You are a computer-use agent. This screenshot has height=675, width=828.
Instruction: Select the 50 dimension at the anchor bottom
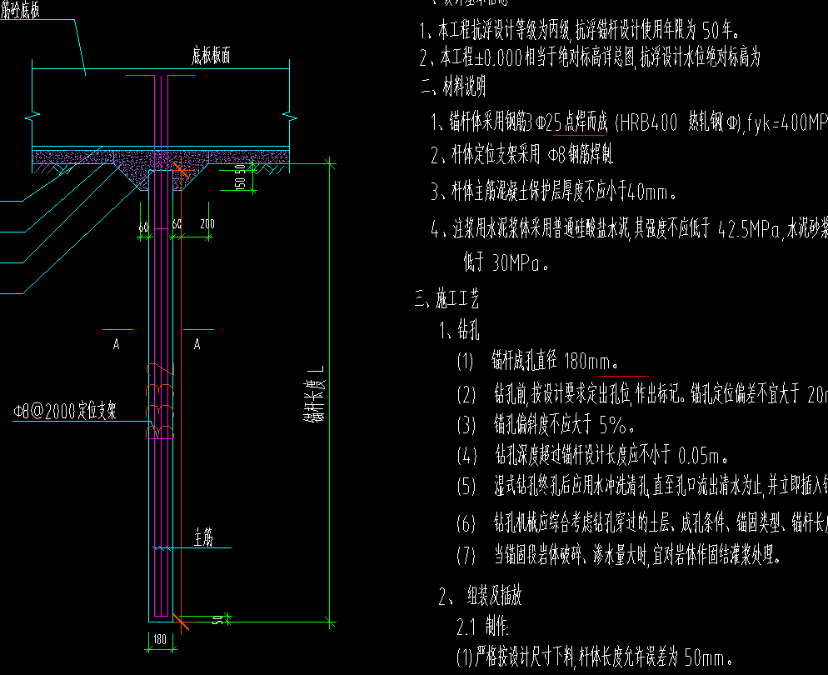[x=217, y=619]
